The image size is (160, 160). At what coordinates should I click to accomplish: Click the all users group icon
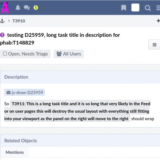point(59,54)
